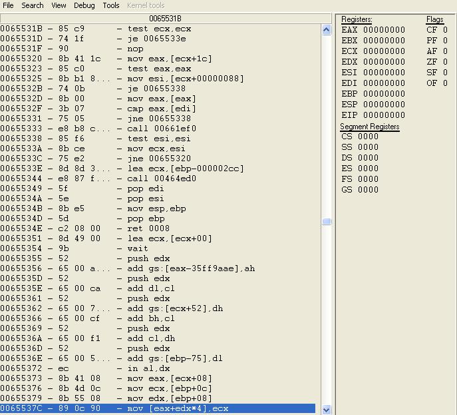
Task: Click the 0065531B address header bar
Action: click(165, 19)
